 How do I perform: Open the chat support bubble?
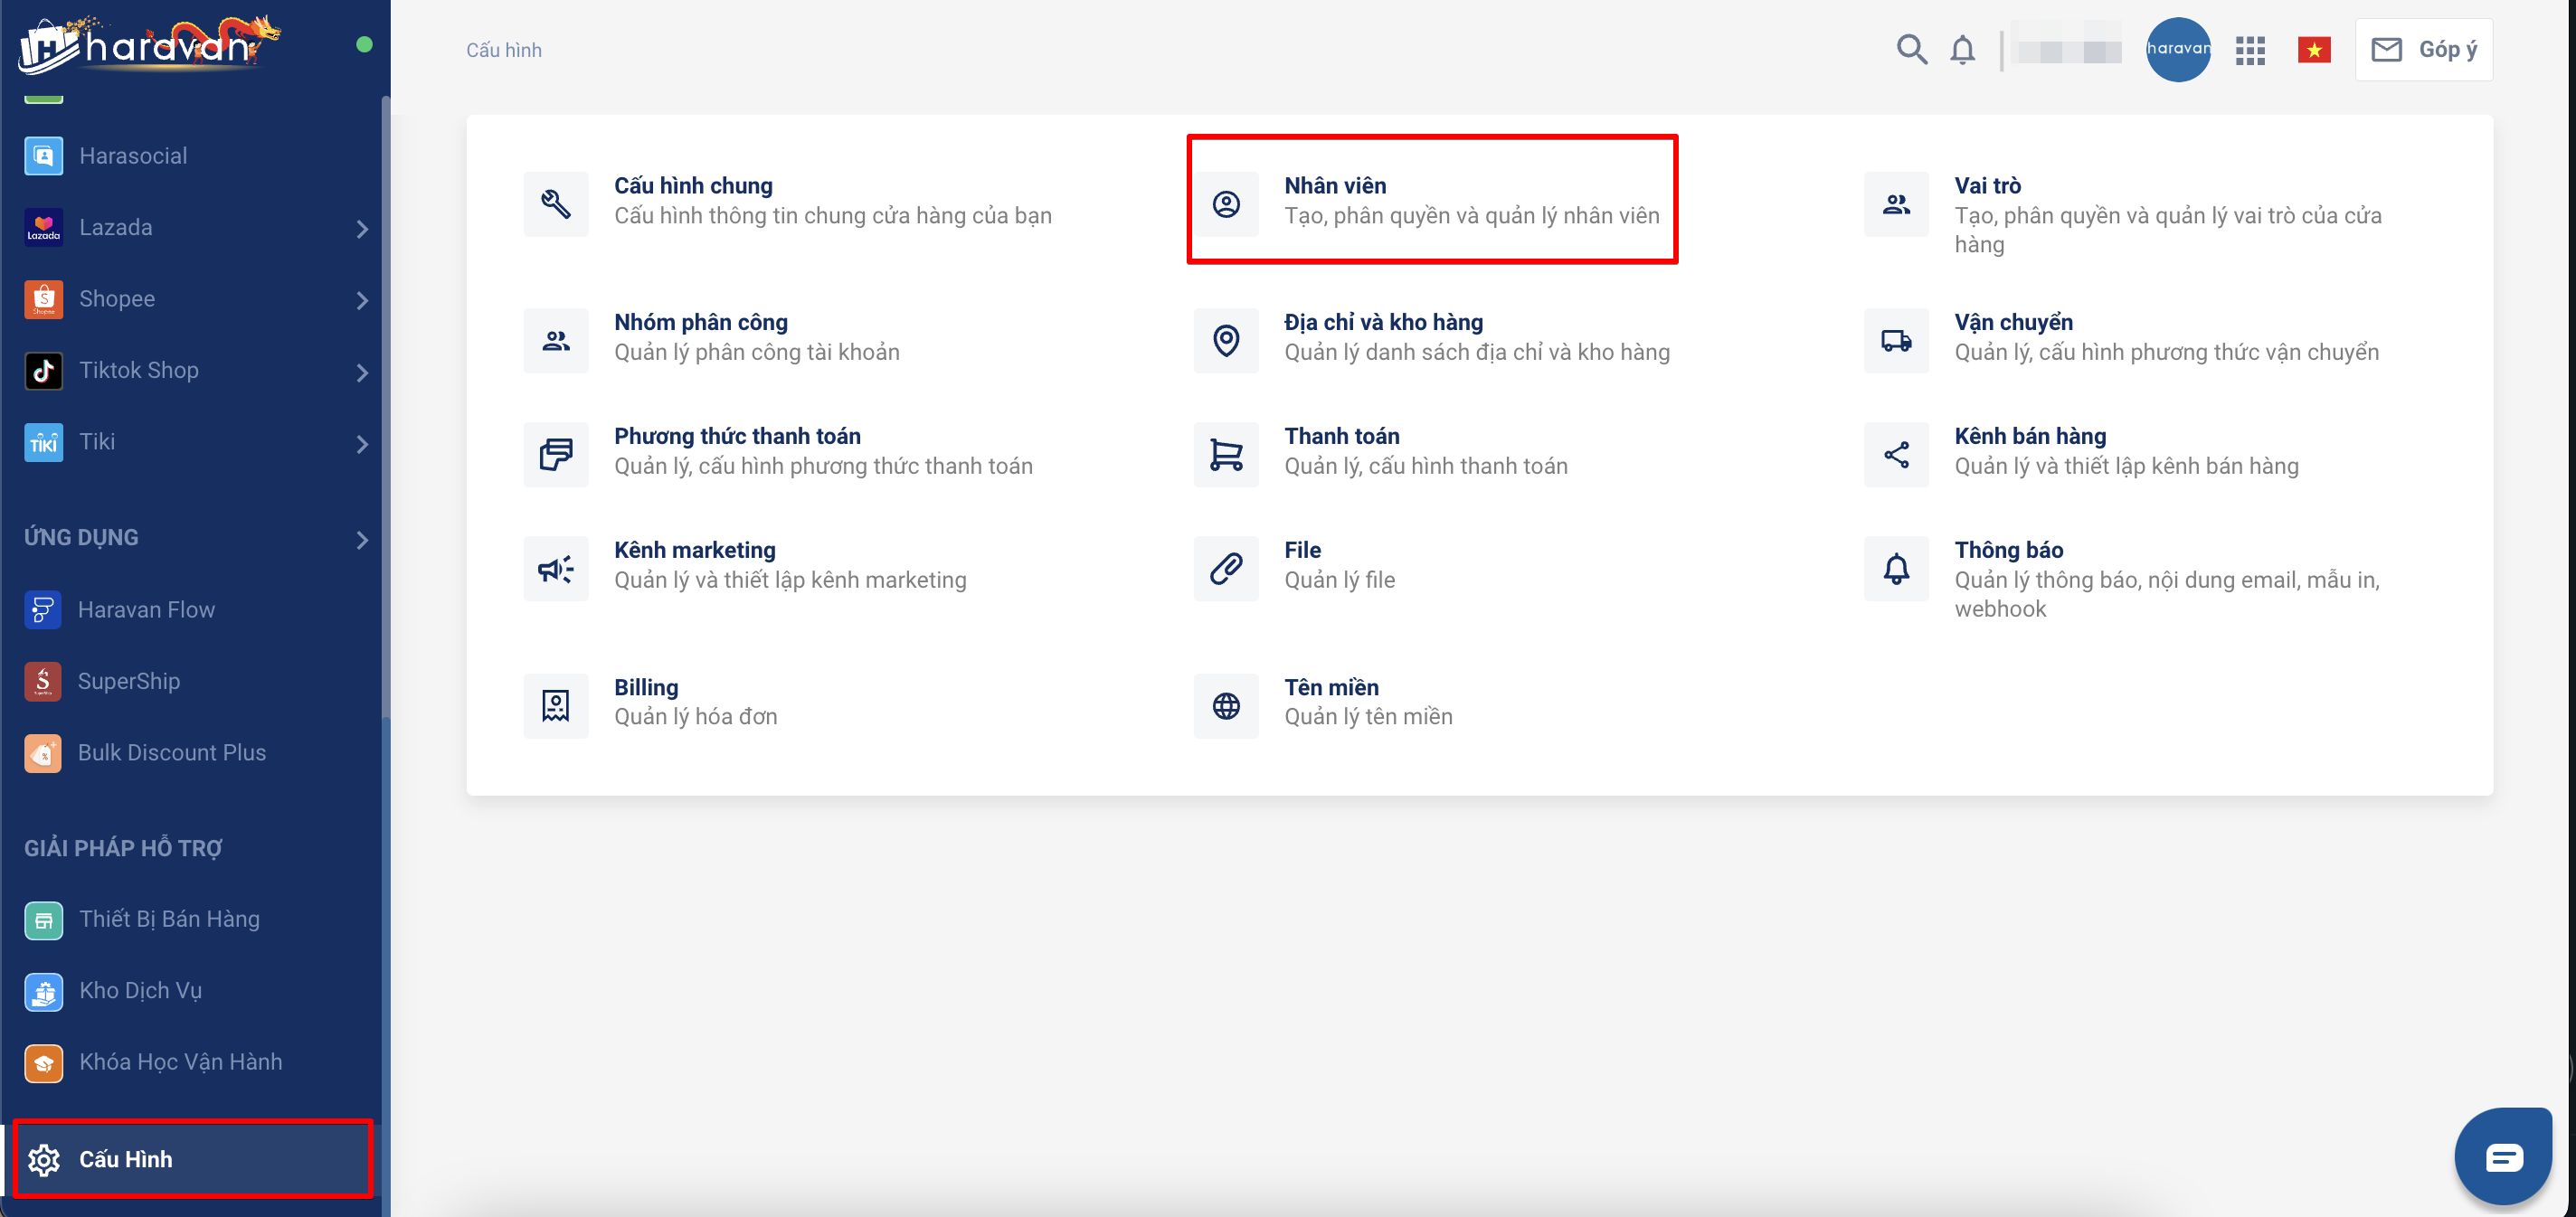tap(2503, 1157)
